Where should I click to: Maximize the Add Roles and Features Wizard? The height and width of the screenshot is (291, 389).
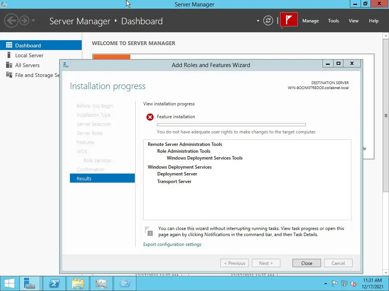tap(338, 64)
